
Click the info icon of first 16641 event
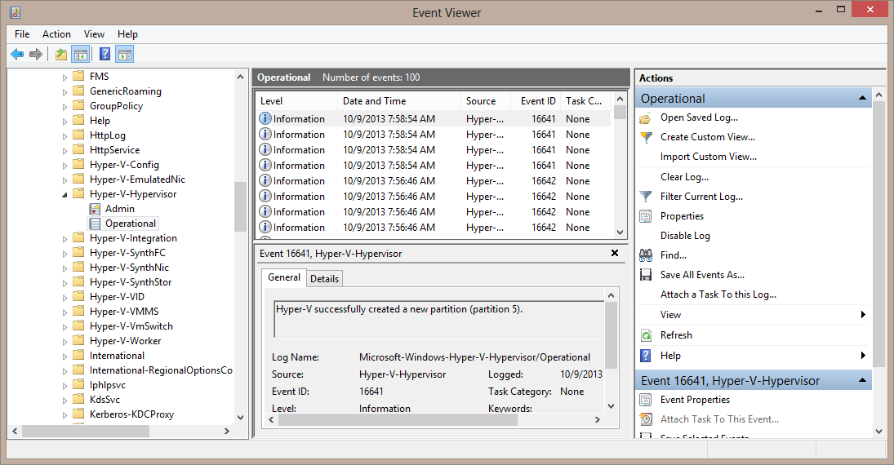coord(265,118)
